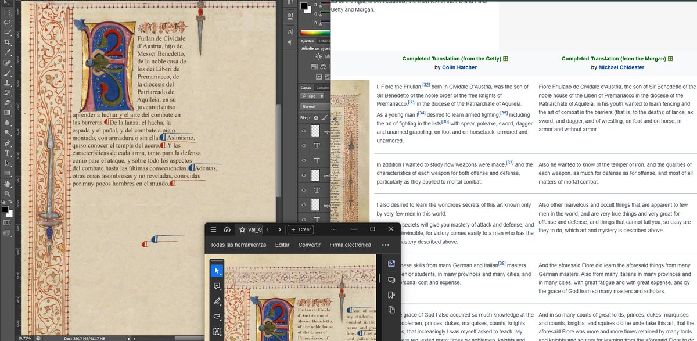This screenshot has height=341, width=697.
Task: Open Todas las herramientas in Acrobat
Action: pyautogui.click(x=238, y=245)
